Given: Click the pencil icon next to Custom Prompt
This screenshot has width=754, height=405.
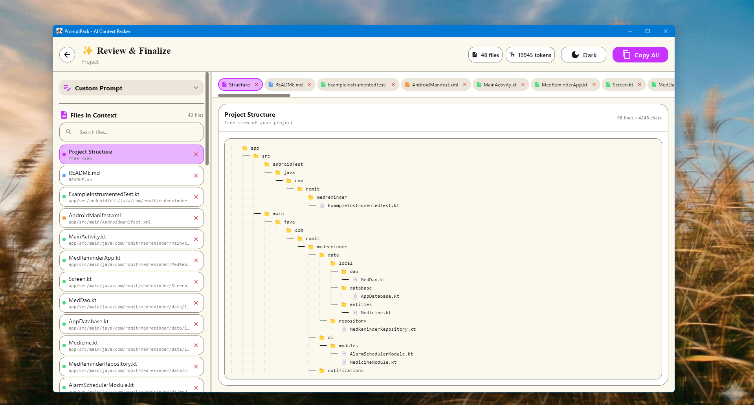Looking at the screenshot, I should (66, 88).
